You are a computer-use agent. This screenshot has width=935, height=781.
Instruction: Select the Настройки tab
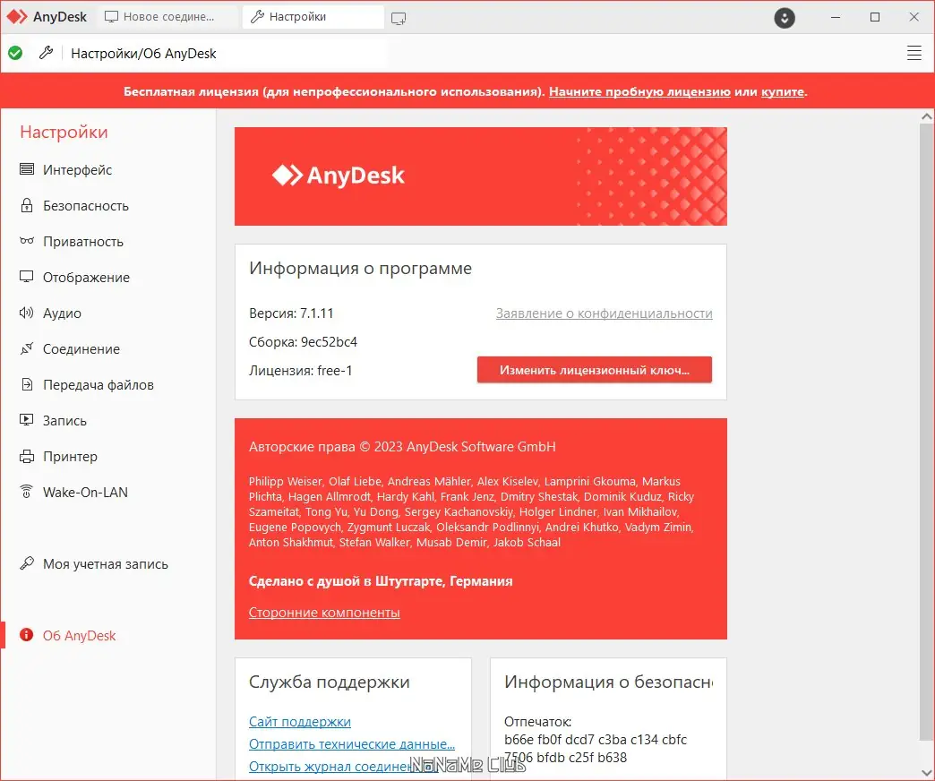(x=313, y=17)
